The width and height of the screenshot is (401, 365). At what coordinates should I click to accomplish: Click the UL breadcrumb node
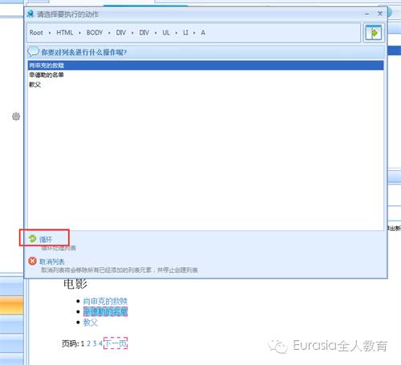(166, 33)
